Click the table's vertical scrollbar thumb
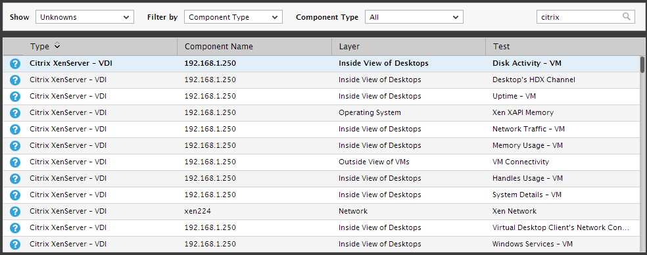 pos(642,65)
